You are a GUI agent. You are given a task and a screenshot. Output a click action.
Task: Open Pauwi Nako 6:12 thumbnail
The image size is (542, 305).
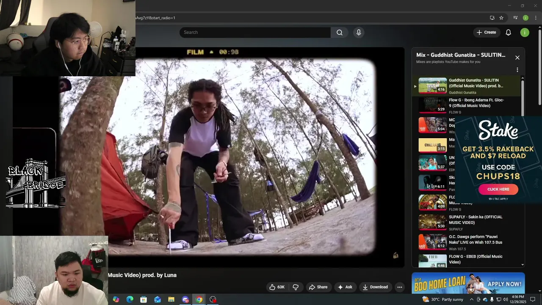(432, 242)
